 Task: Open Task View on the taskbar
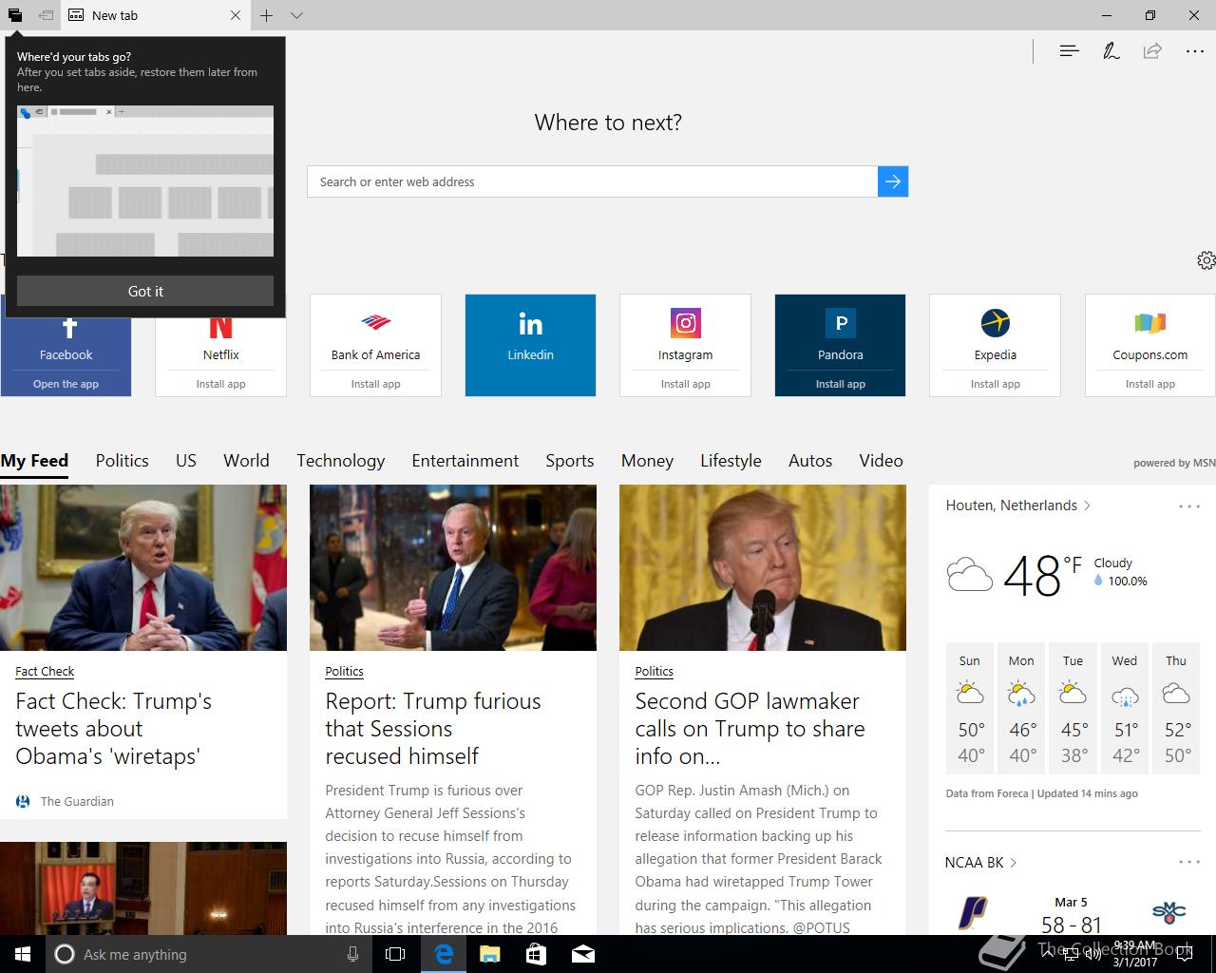395,954
